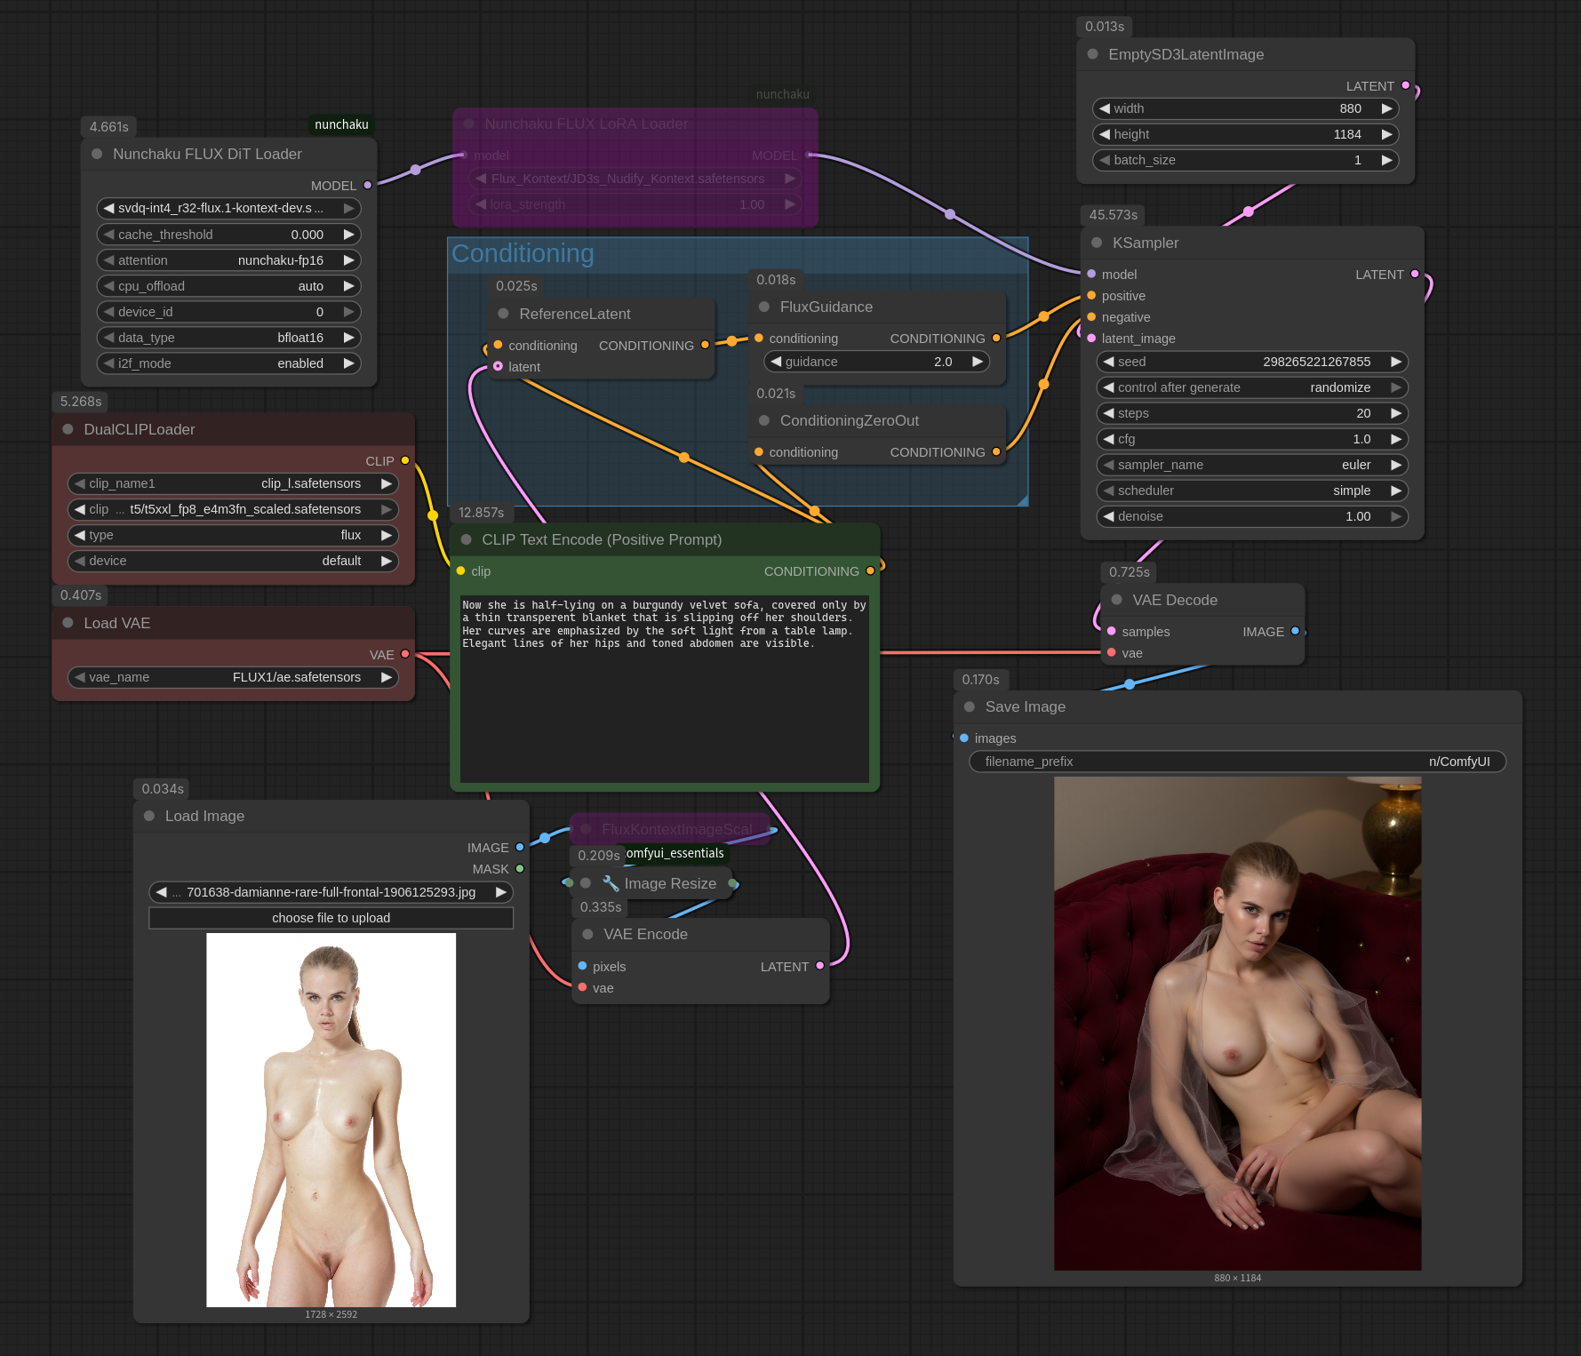Open the svdq-int4 model file selector
The width and height of the screenshot is (1581, 1356).
pyautogui.click(x=228, y=208)
